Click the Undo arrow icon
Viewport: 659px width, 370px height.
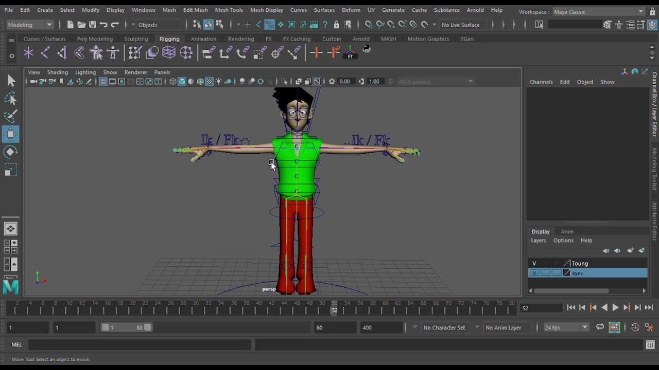pos(104,25)
